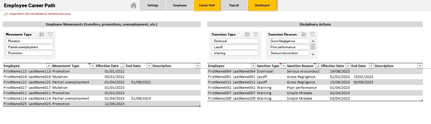Filter reasons by Poor performance slicer item
The image size is (431, 124).
click(x=289, y=47)
